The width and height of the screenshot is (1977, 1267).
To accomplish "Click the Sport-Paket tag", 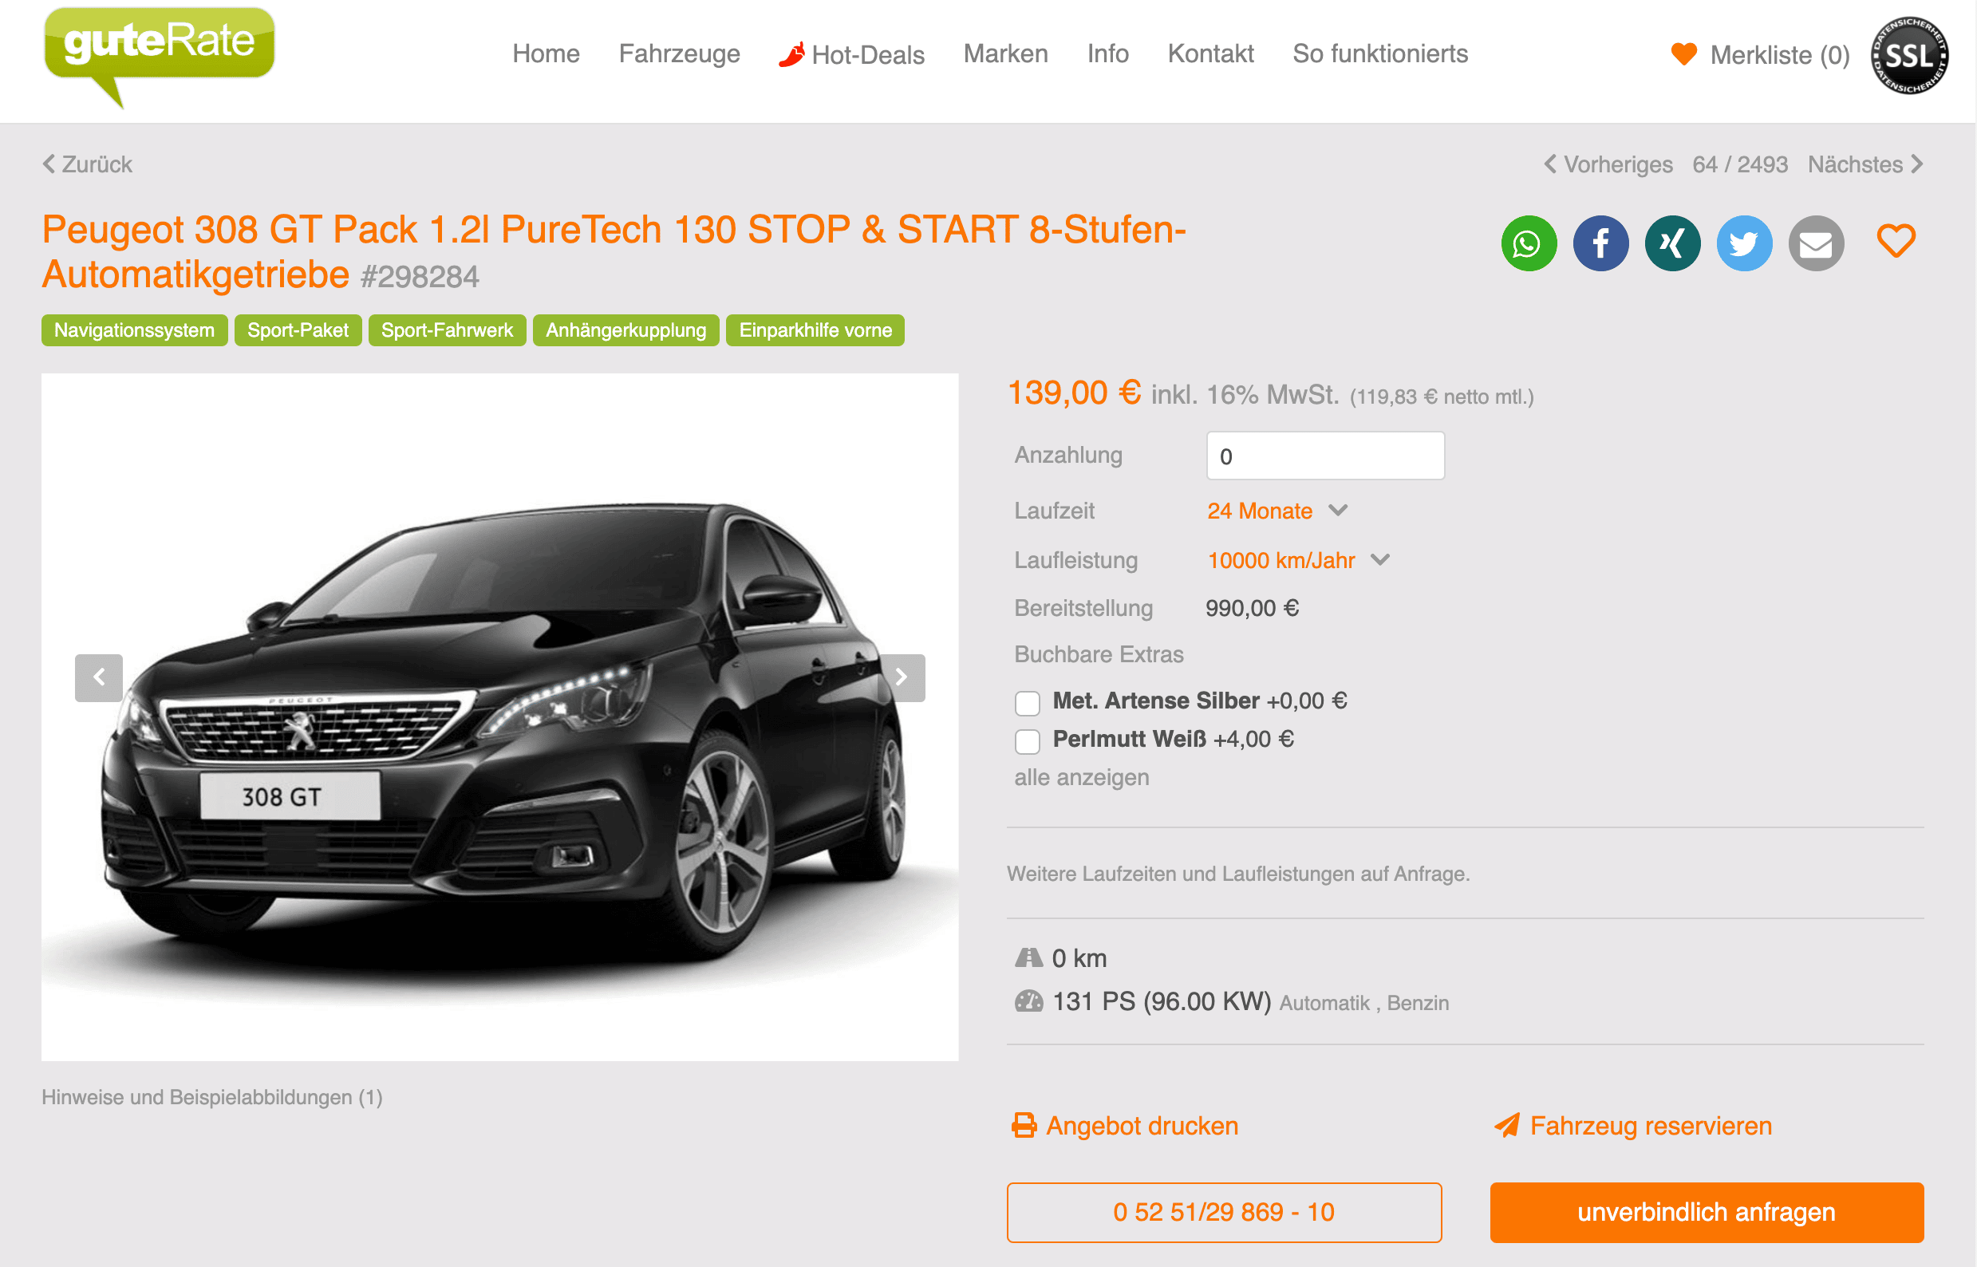I will click(x=298, y=331).
